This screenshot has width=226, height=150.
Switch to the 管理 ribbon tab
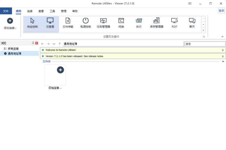64,11
